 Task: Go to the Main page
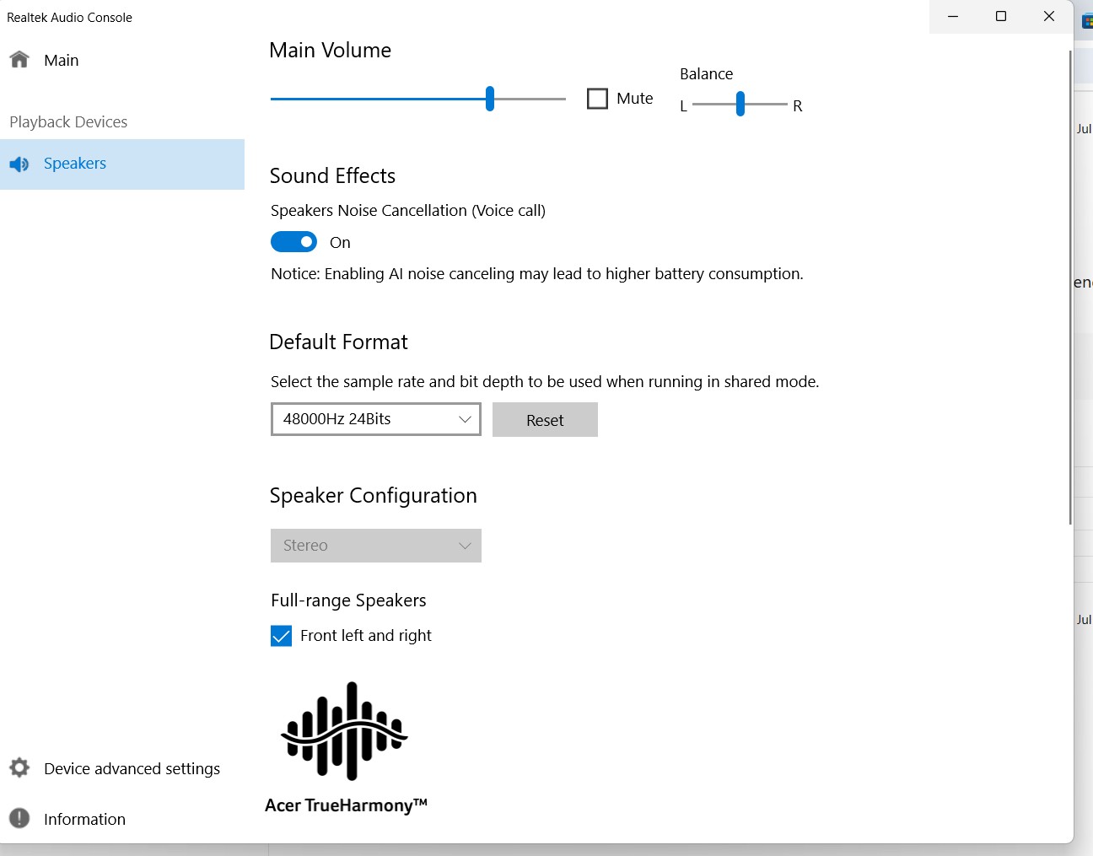[122, 60]
